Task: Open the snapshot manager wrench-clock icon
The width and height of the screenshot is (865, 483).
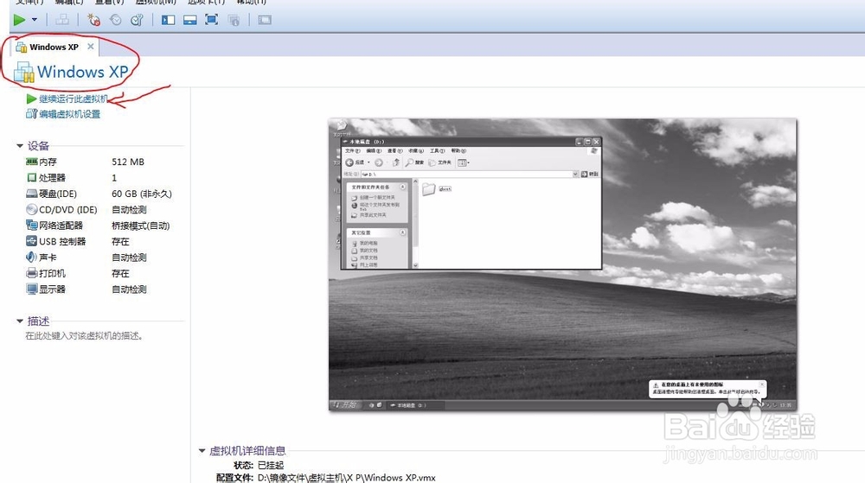Action: 137,20
